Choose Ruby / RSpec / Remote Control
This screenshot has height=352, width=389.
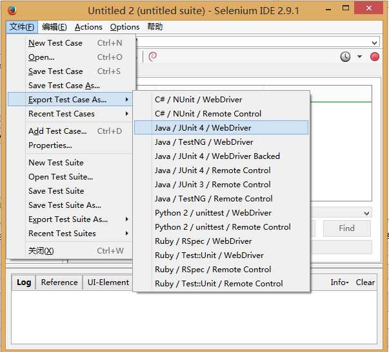click(221, 270)
